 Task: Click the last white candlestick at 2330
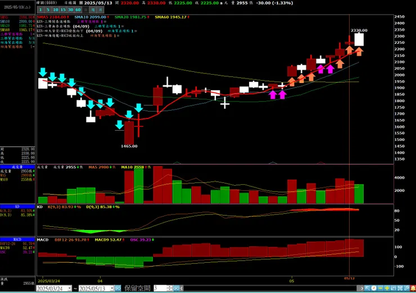[359, 39]
